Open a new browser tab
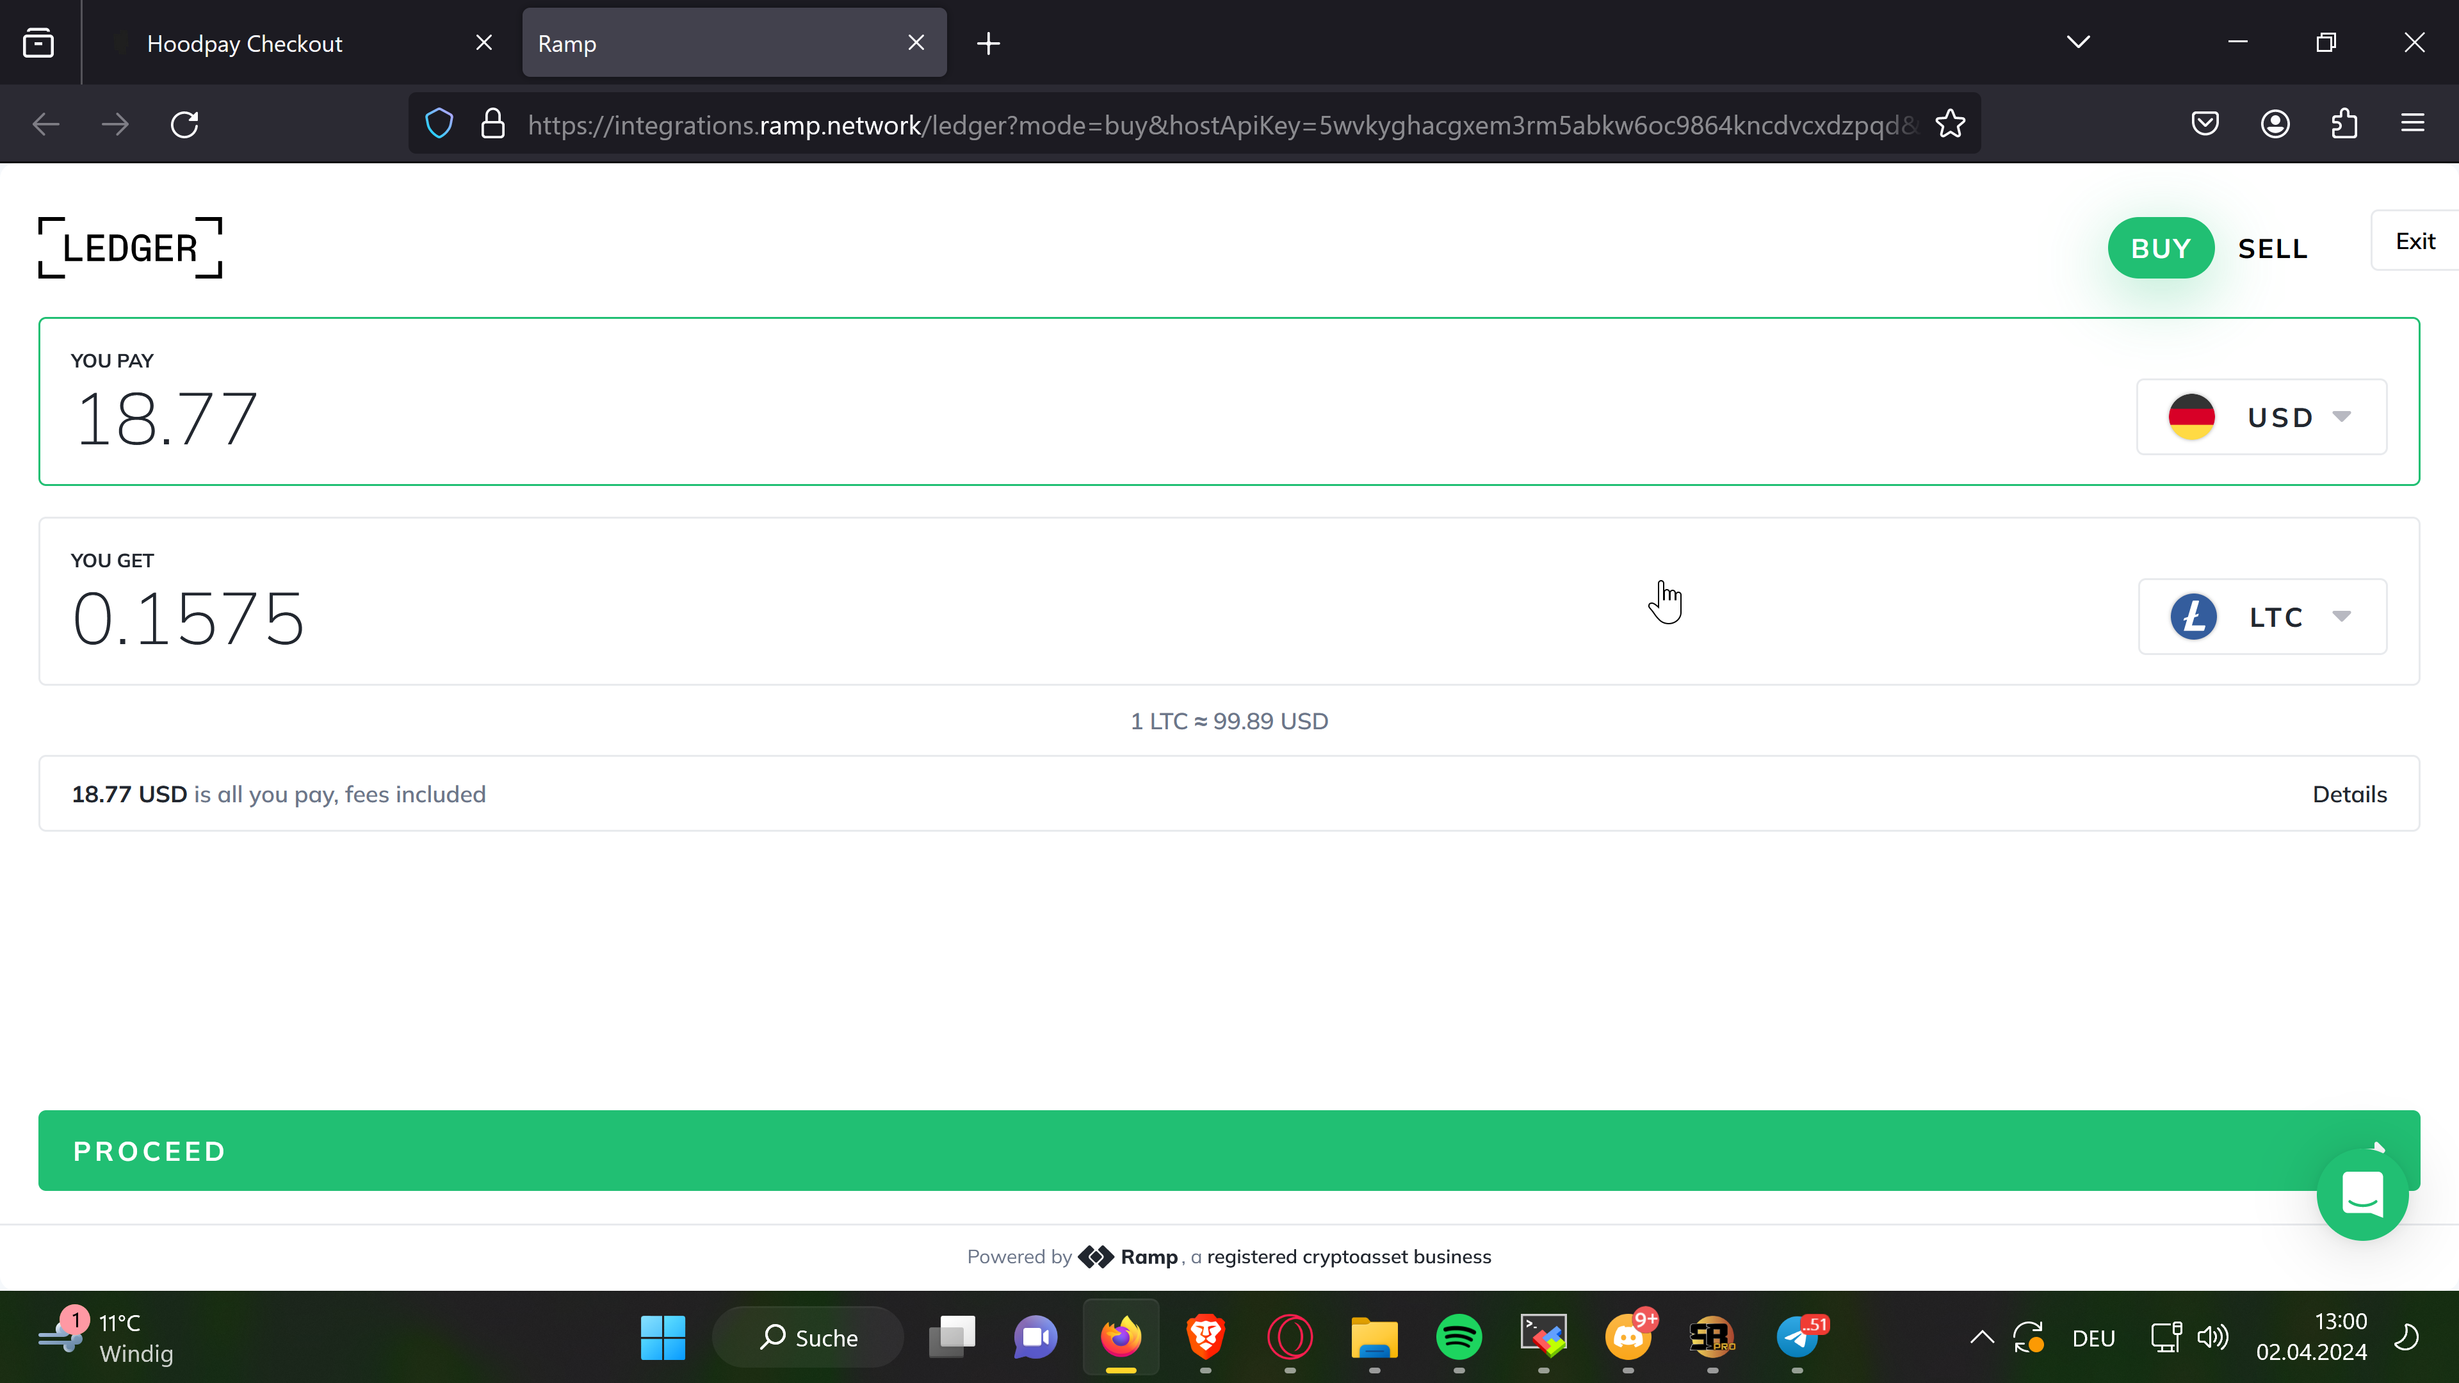 [x=988, y=44]
